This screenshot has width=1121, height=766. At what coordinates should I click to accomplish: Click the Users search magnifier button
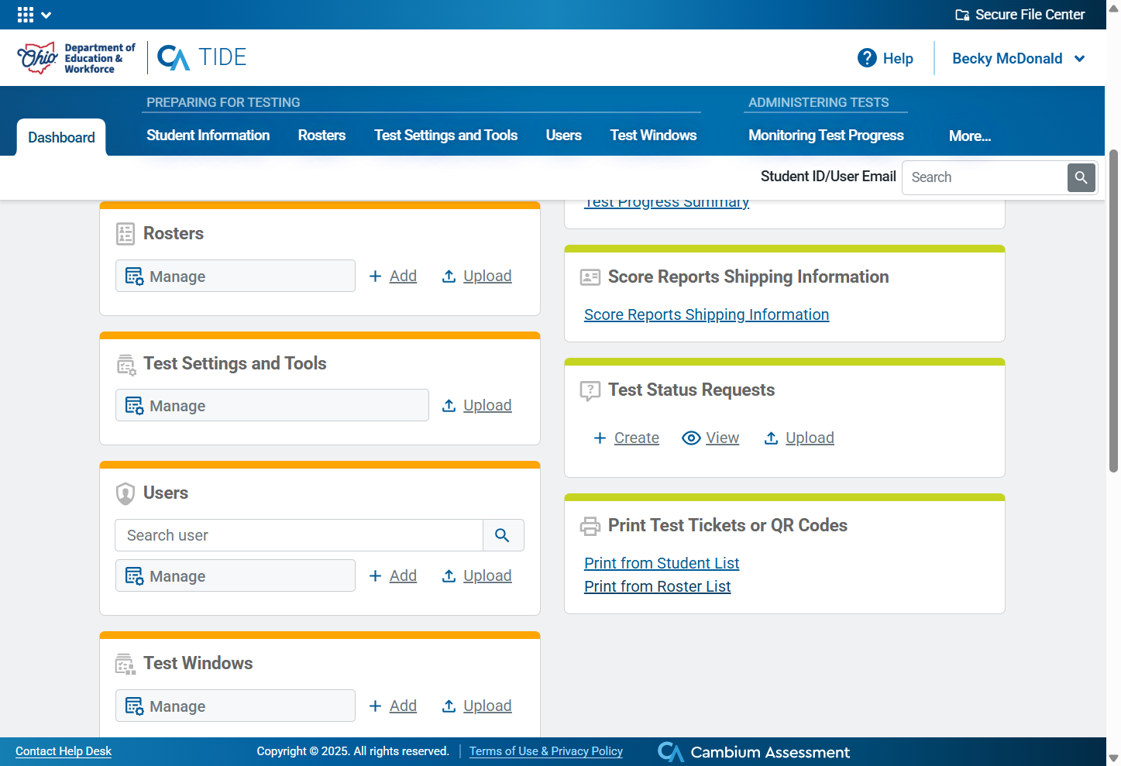coord(502,535)
